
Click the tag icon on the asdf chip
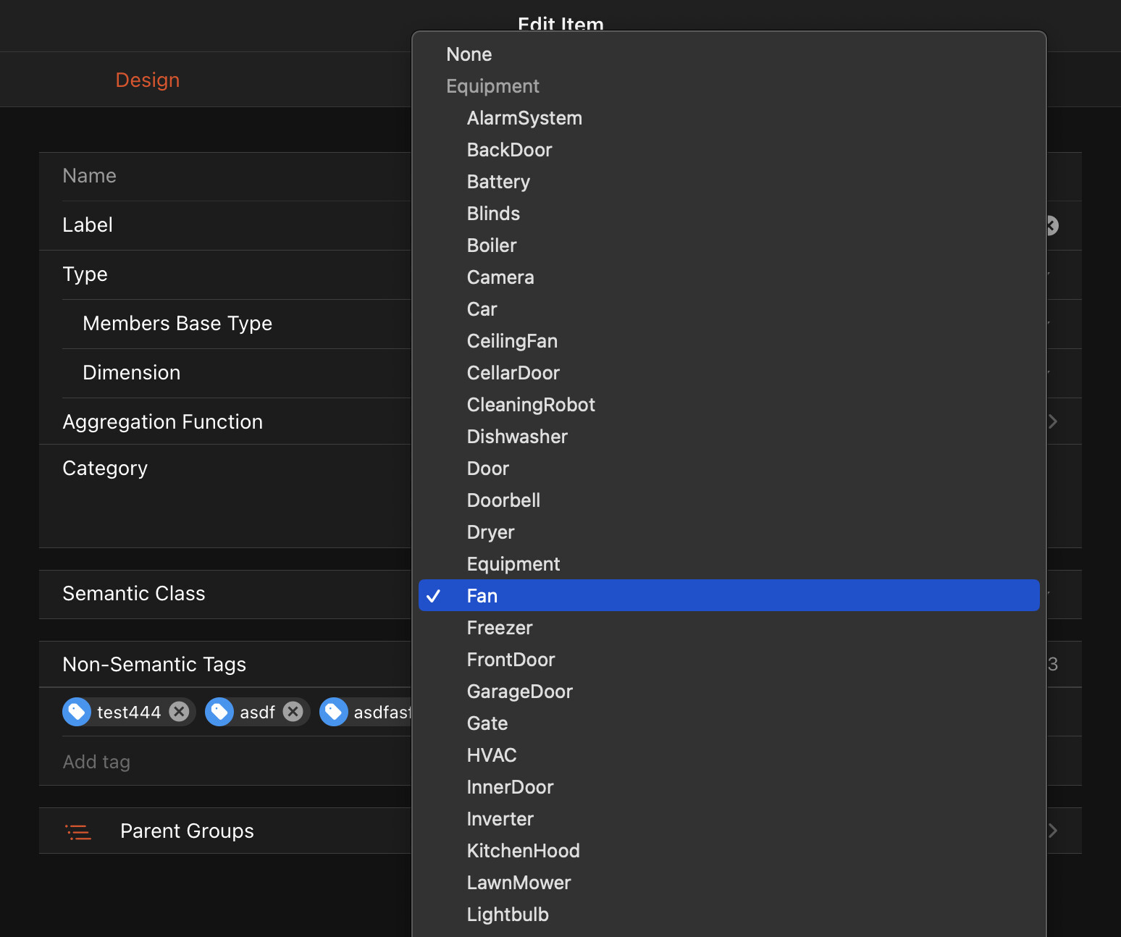[219, 712]
